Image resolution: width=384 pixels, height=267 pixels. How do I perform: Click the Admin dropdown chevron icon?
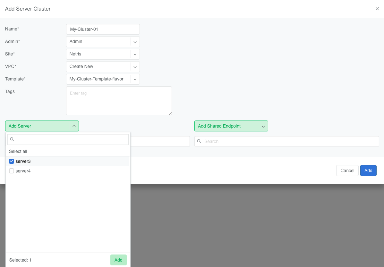point(135,42)
